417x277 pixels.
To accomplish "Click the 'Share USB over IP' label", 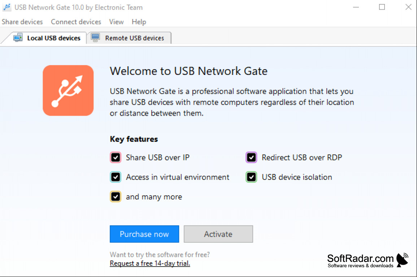I will click(x=158, y=157).
